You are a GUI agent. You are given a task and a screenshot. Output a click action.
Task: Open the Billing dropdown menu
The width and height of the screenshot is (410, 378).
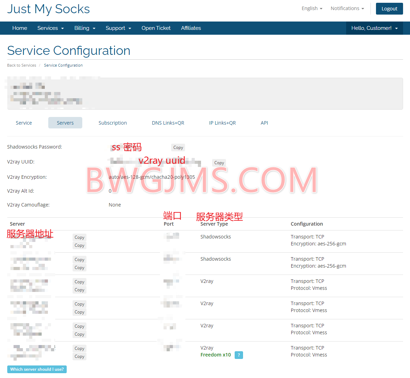click(85, 28)
